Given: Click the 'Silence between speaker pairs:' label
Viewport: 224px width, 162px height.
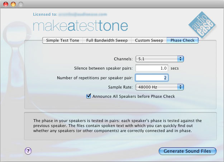Looking at the screenshot, I should tap(103, 68).
